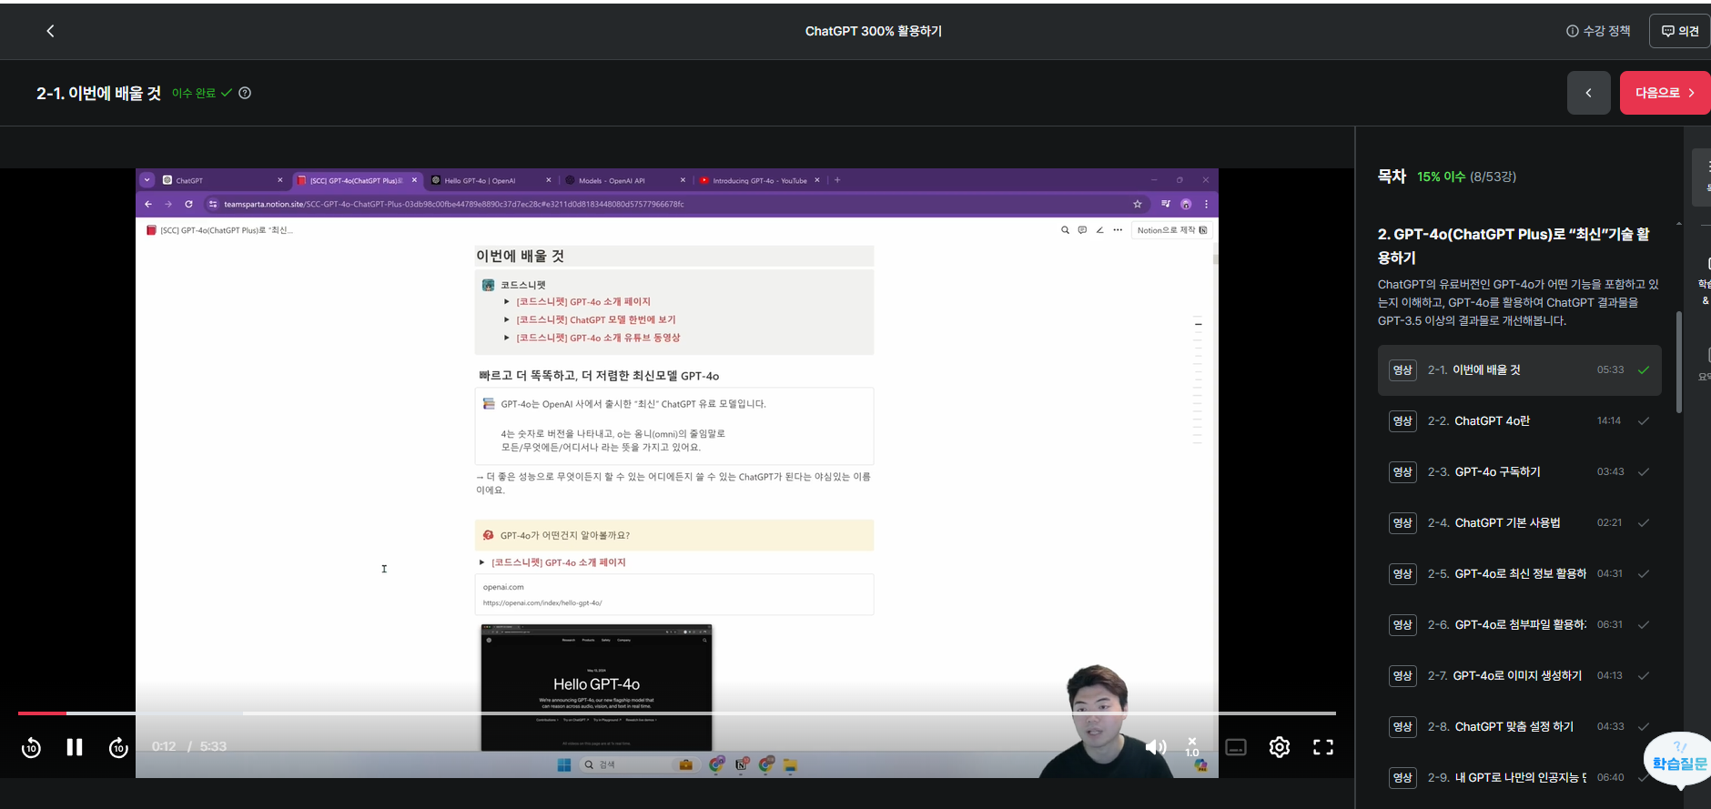Click the Notion page search magnifier icon
The width and height of the screenshot is (1711, 809).
1065,230
